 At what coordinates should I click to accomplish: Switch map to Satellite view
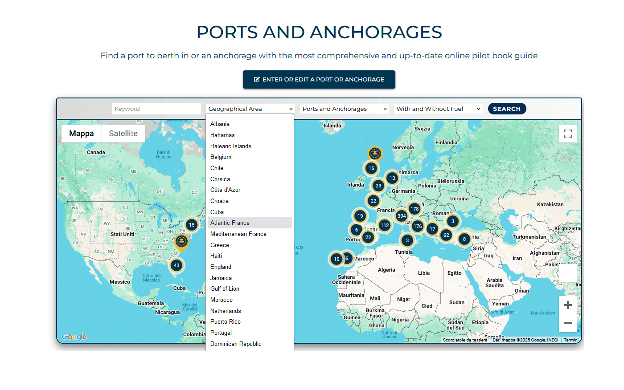pos(123,134)
